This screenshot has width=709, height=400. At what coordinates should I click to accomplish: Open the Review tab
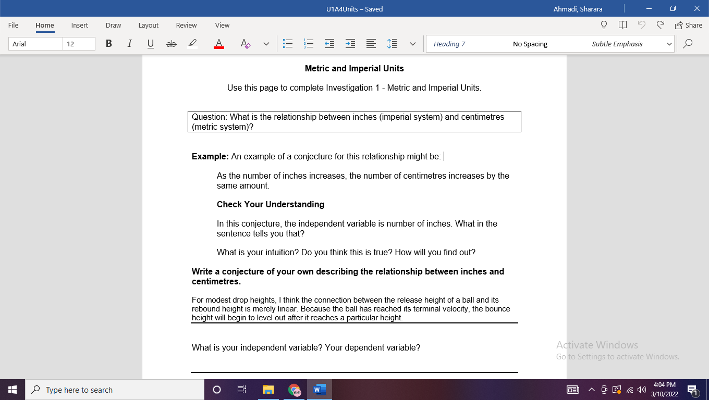pyautogui.click(x=186, y=25)
